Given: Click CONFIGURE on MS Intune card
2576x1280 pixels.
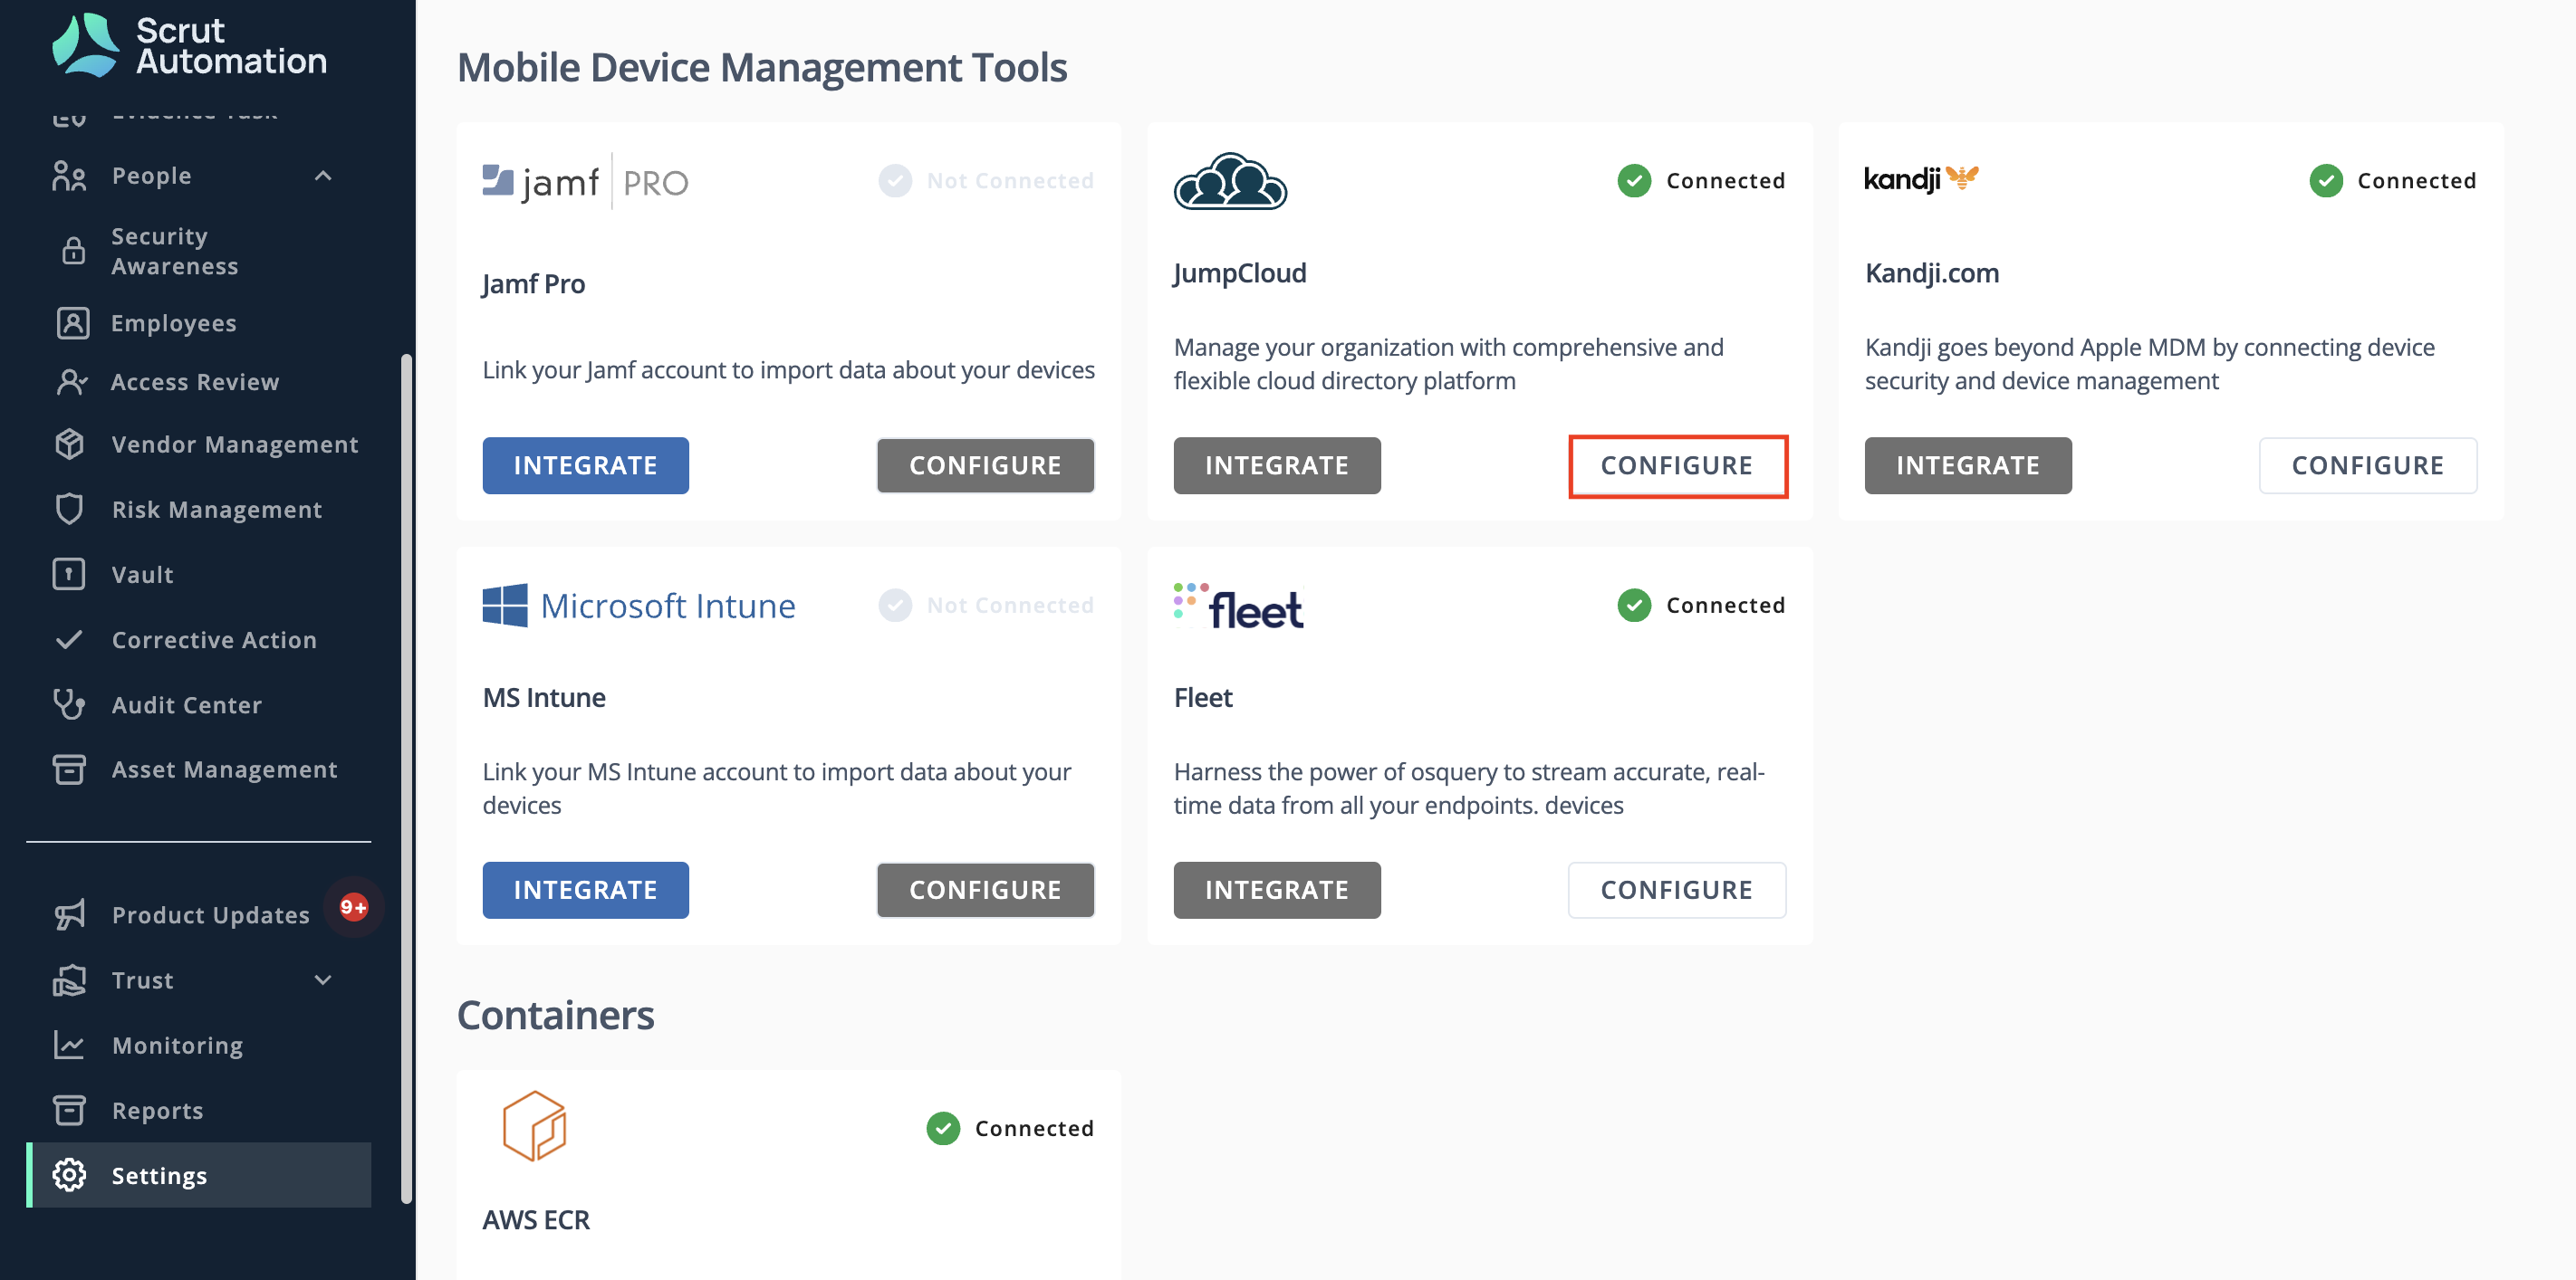Looking at the screenshot, I should 985,891.
